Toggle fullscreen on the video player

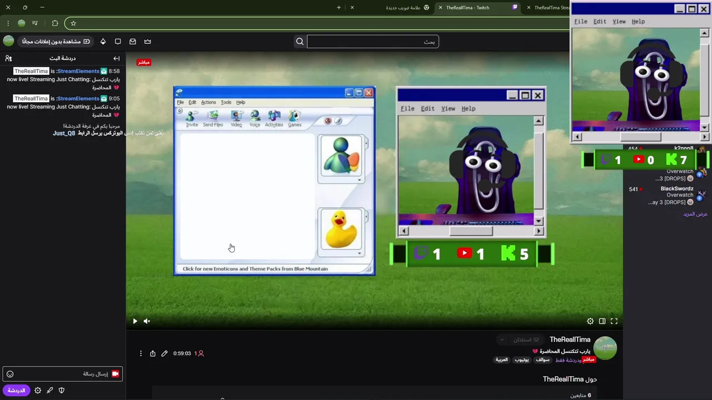[614, 321]
